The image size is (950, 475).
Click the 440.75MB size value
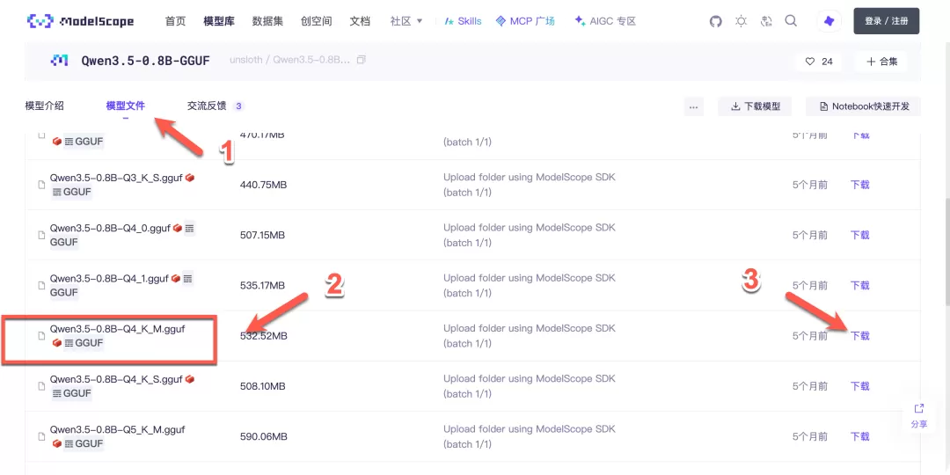coord(264,185)
